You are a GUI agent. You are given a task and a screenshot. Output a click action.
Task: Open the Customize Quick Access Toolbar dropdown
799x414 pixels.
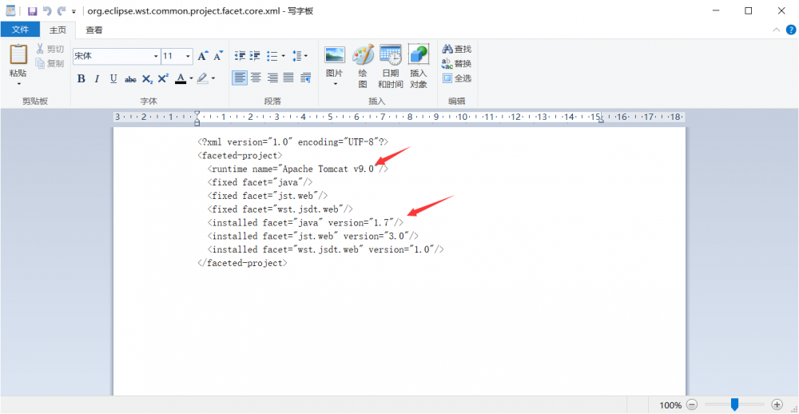point(74,11)
